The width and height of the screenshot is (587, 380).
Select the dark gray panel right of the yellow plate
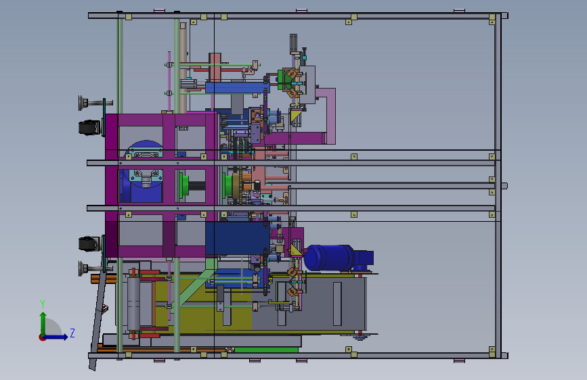(309, 302)
